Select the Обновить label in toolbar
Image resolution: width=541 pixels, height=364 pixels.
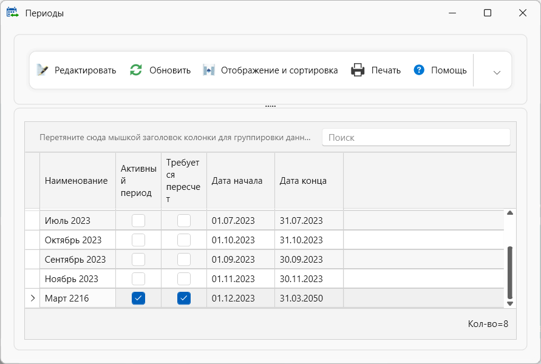point(170,70)
